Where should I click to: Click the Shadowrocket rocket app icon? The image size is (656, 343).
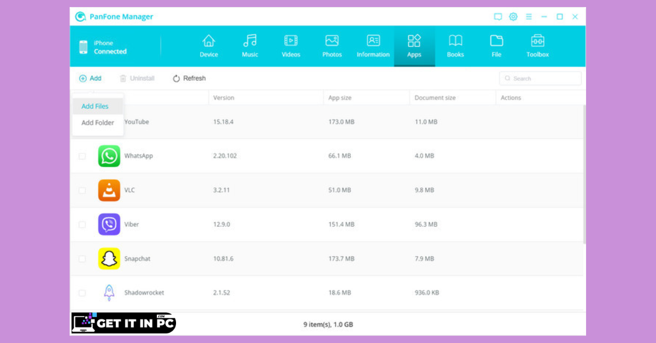point(109,293)
